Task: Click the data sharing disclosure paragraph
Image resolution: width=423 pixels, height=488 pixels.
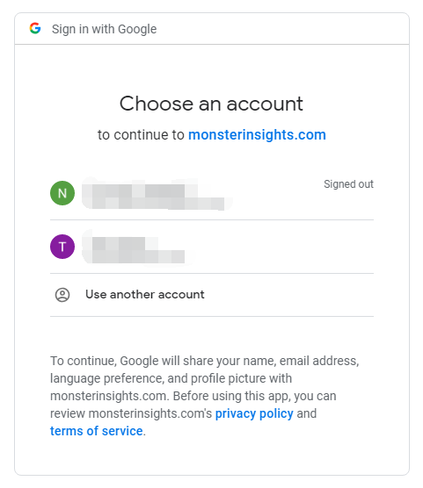Action: [205, 396]
